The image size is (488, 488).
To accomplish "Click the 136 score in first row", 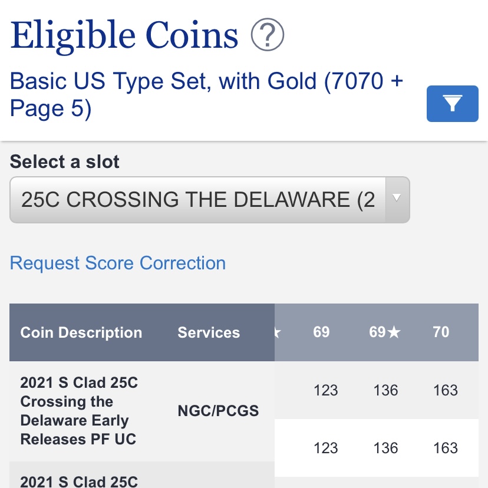I will point(385,390).
